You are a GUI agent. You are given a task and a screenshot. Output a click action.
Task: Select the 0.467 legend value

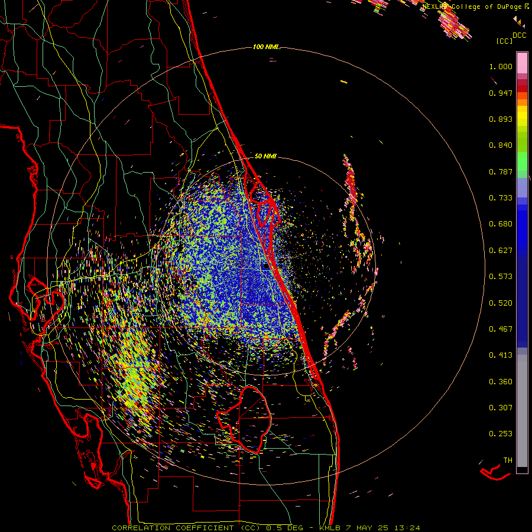pyautogui.click(x=501, y=329)
